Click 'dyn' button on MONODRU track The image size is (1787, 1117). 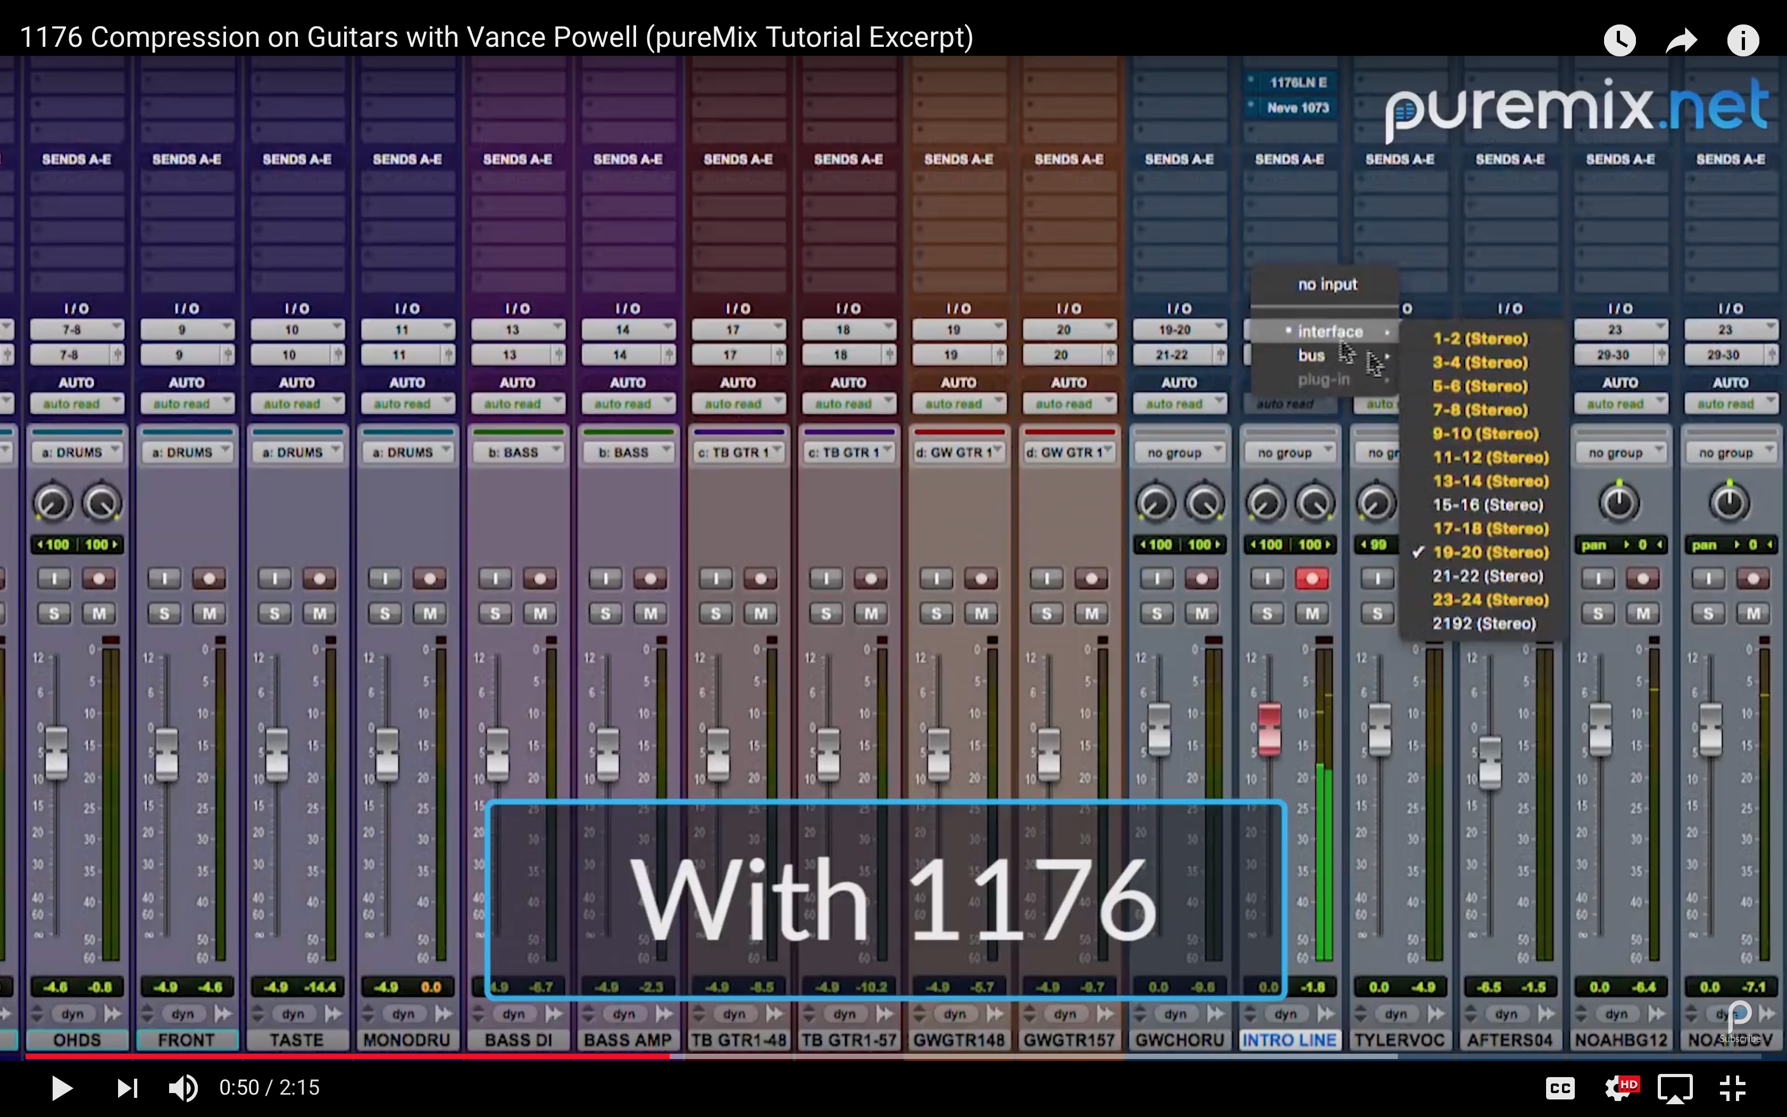coord(403,1014)
